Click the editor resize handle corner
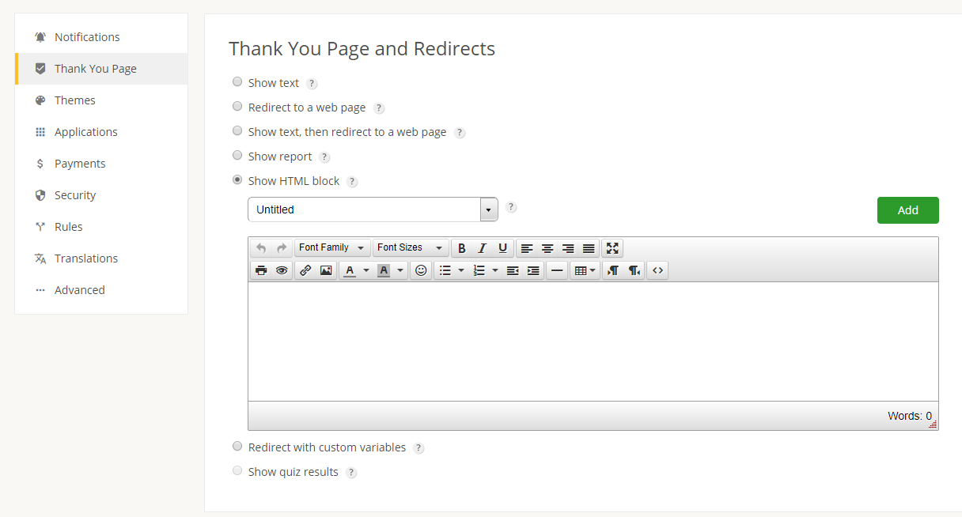The height and width of the screenshot is (517, 962). pyautogui.click(x=933, y=425)
